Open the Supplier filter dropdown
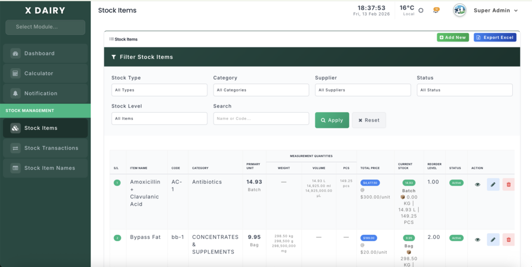The width and height of the screenshot is (532, 267). [x=363, y=90]
